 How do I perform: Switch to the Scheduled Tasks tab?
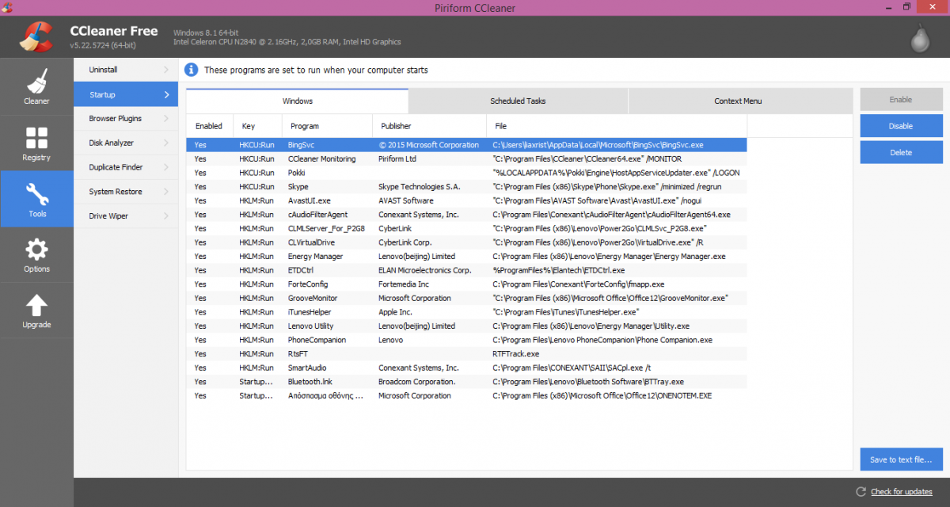tap(518, 101)
